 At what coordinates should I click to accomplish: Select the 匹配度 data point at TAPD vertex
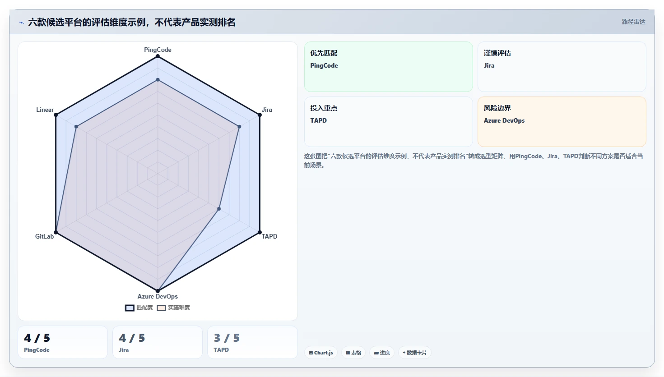260,232
